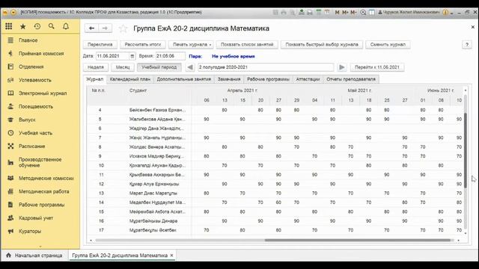The image size is (479, 269).
Task: Go to previous academic period arrow
Action: tap(190, 67)
